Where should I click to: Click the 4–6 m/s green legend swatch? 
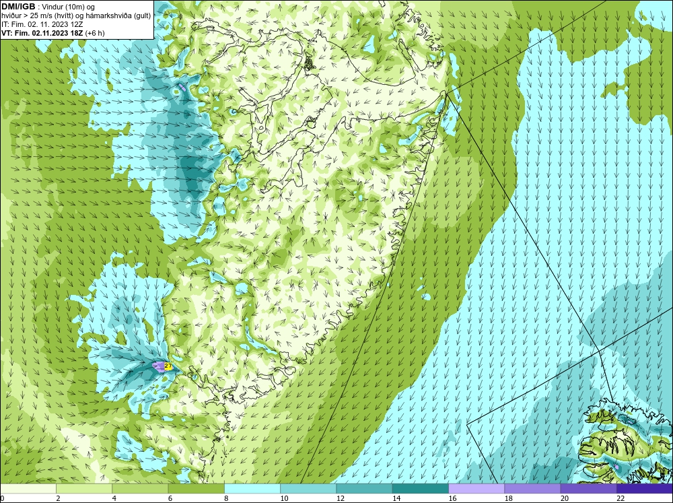pyautogui.click(x=140, y=489)
